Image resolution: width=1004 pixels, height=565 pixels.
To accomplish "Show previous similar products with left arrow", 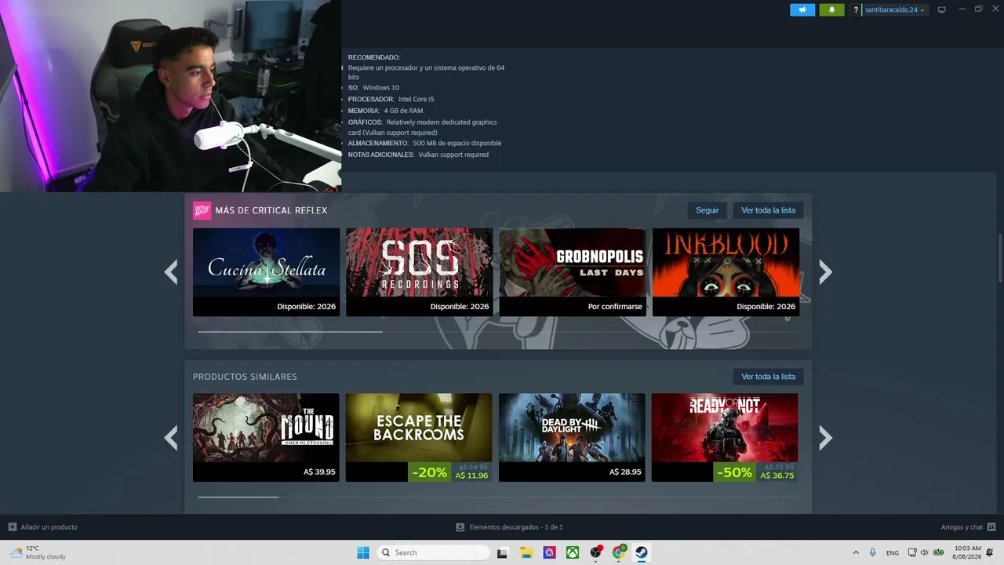I will (171, 438).
